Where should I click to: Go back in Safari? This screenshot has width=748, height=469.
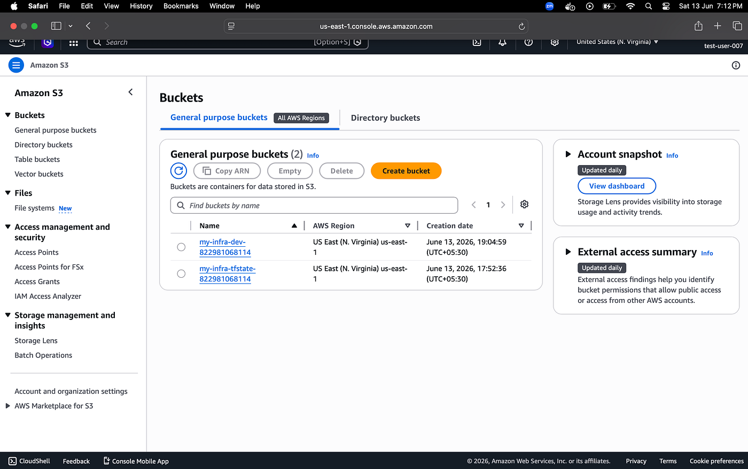(88, 26)
